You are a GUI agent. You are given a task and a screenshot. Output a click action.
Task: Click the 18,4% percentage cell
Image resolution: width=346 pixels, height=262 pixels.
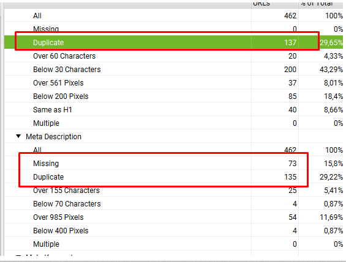321,96
